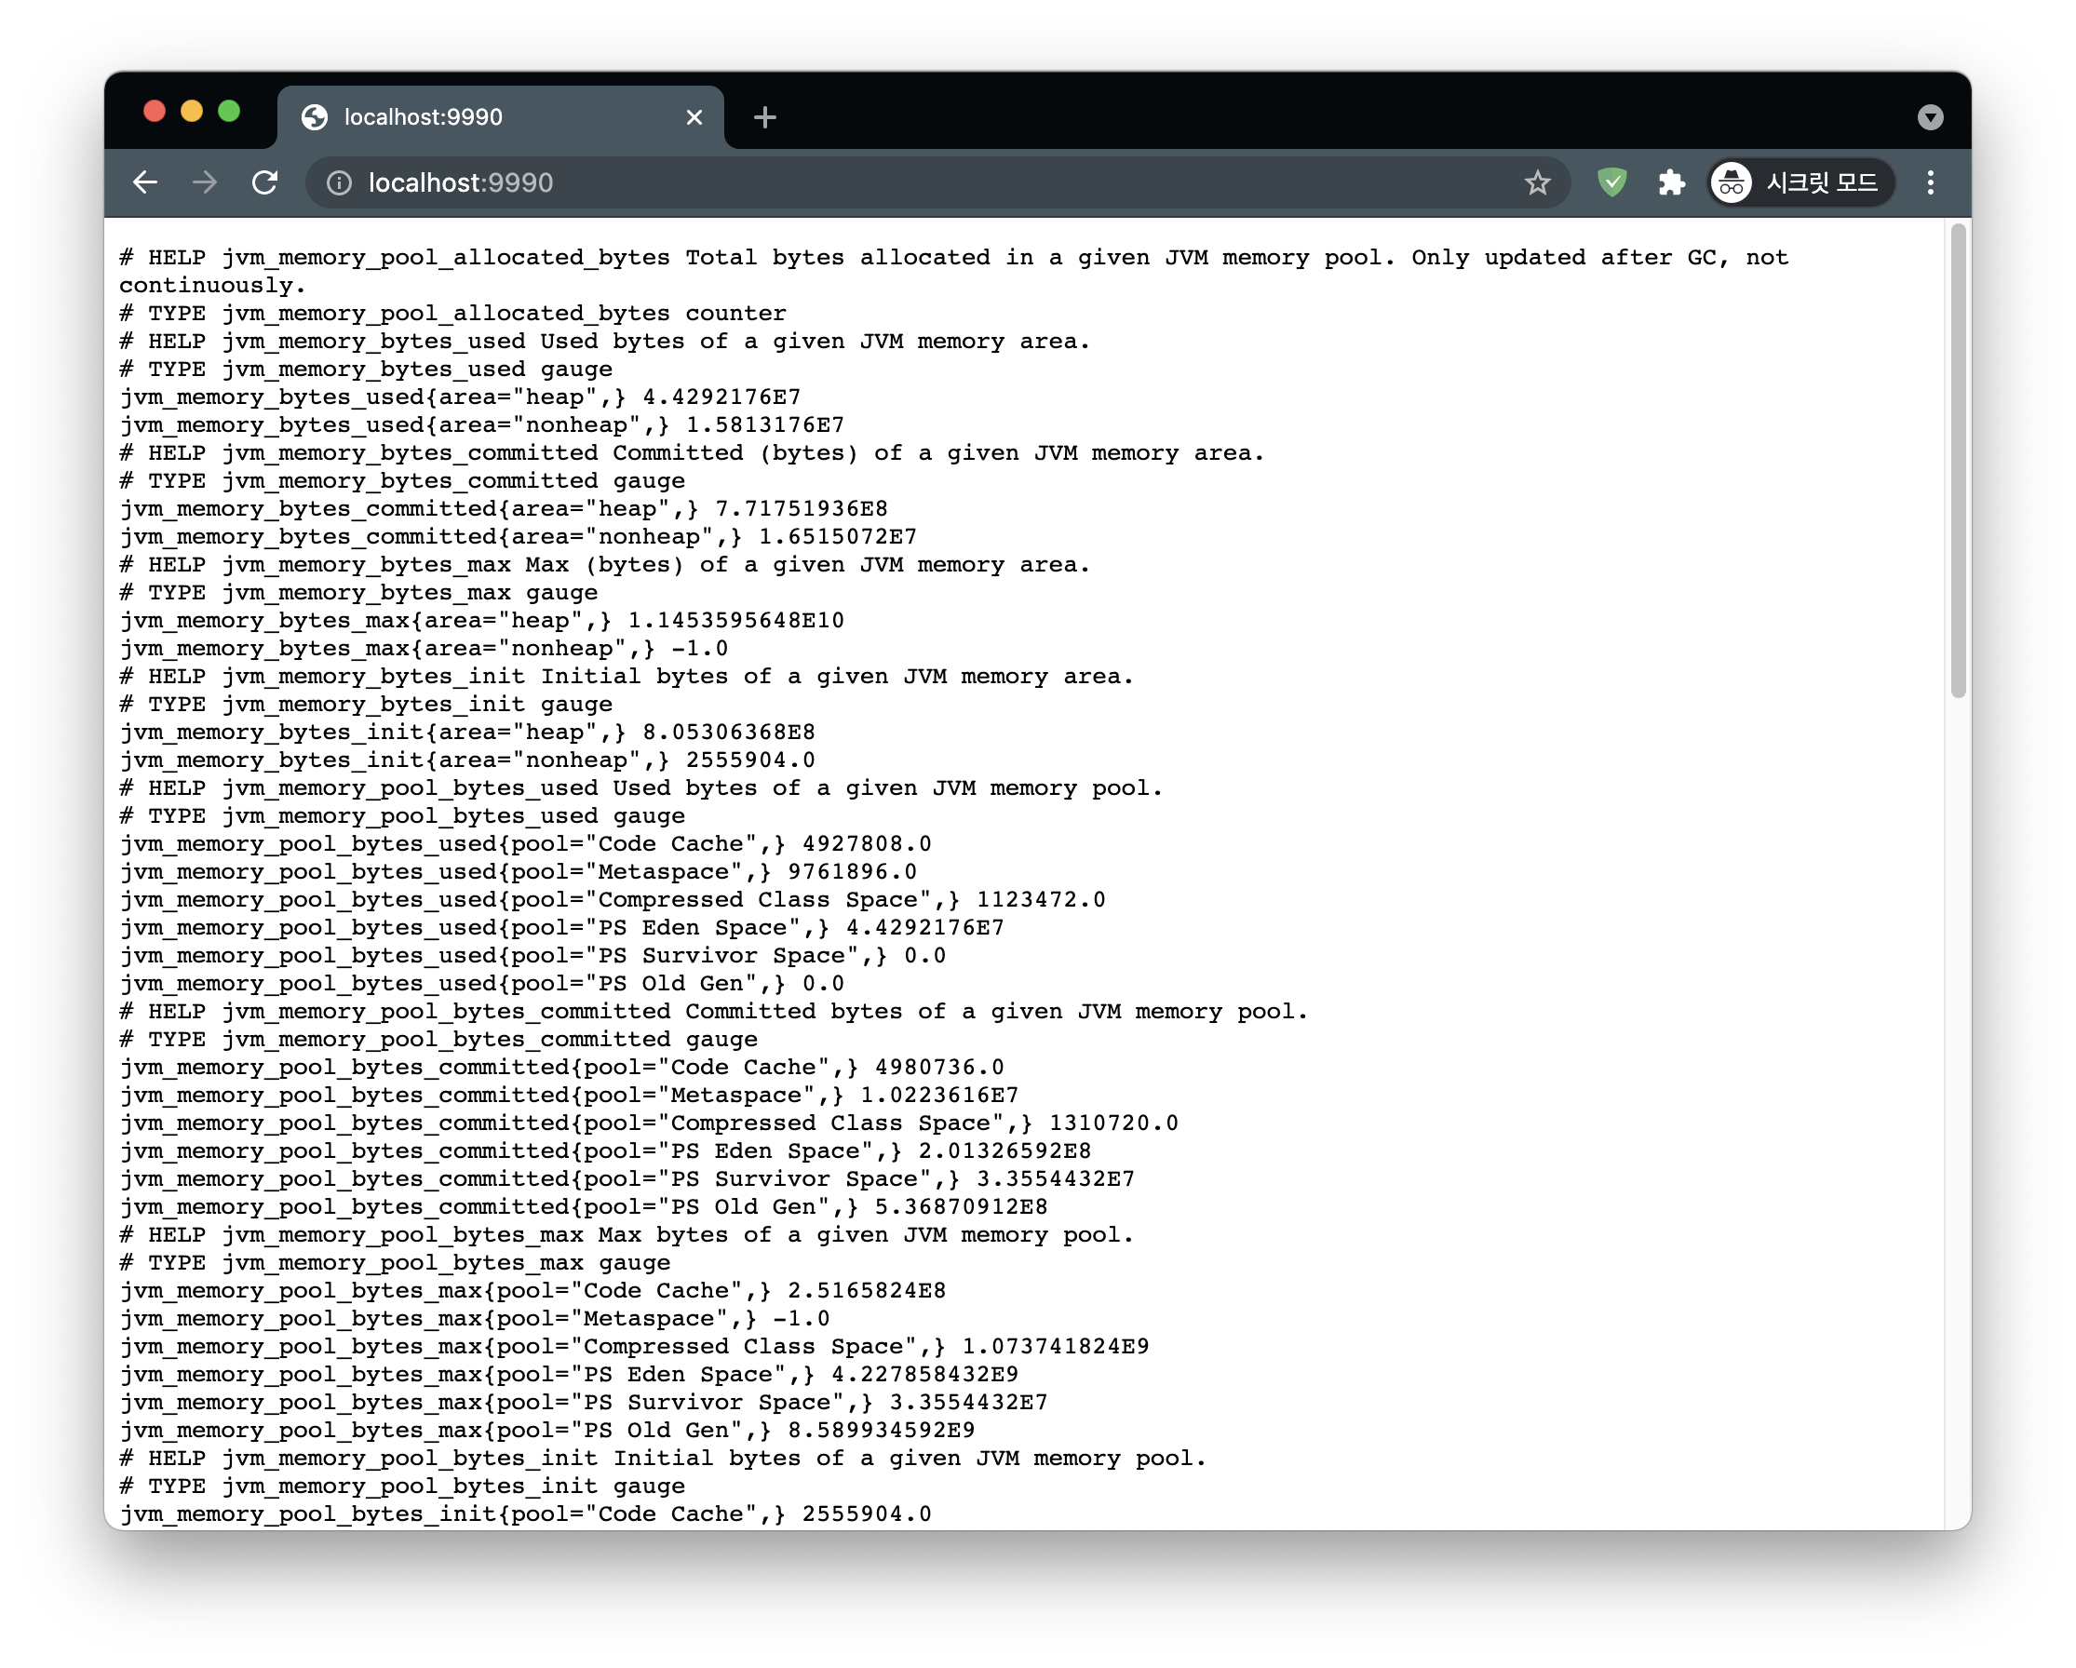Screen dimensions: 2076x1668
Task: Click the globe favicon on the tab
Action: coord(314,117)
